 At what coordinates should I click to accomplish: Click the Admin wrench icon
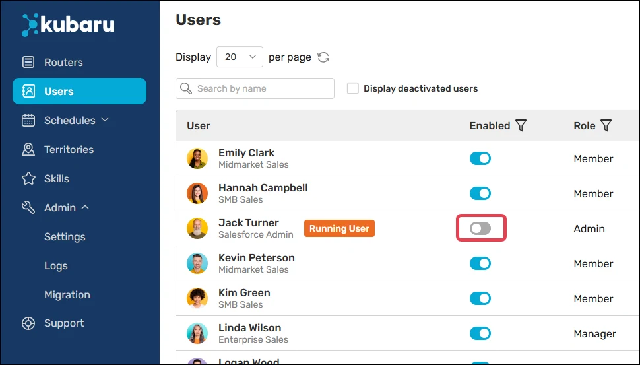click(28, 207)
